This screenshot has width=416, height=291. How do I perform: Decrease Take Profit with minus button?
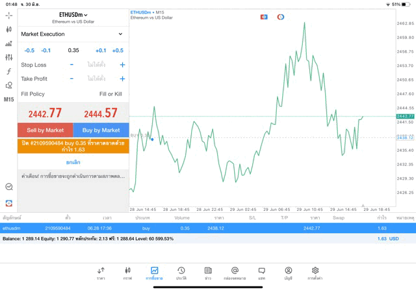(71, 79)
